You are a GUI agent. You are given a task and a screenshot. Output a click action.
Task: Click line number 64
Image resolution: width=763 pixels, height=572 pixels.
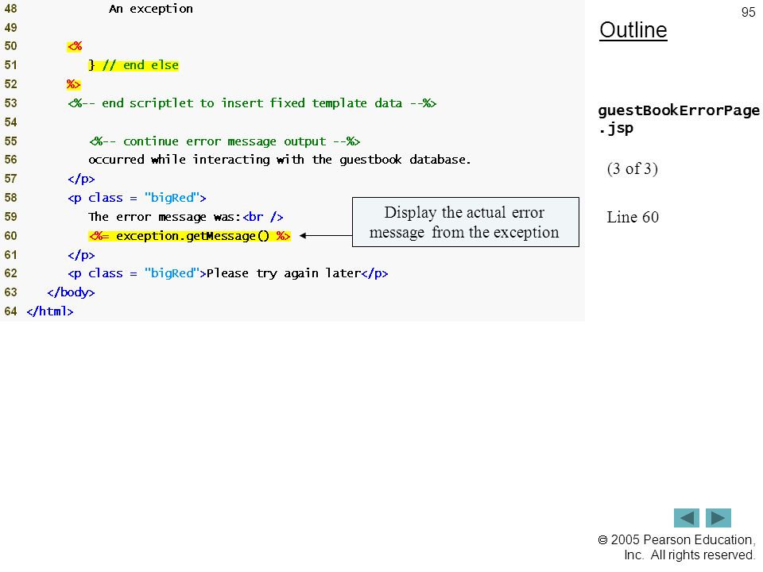point(10,311)
